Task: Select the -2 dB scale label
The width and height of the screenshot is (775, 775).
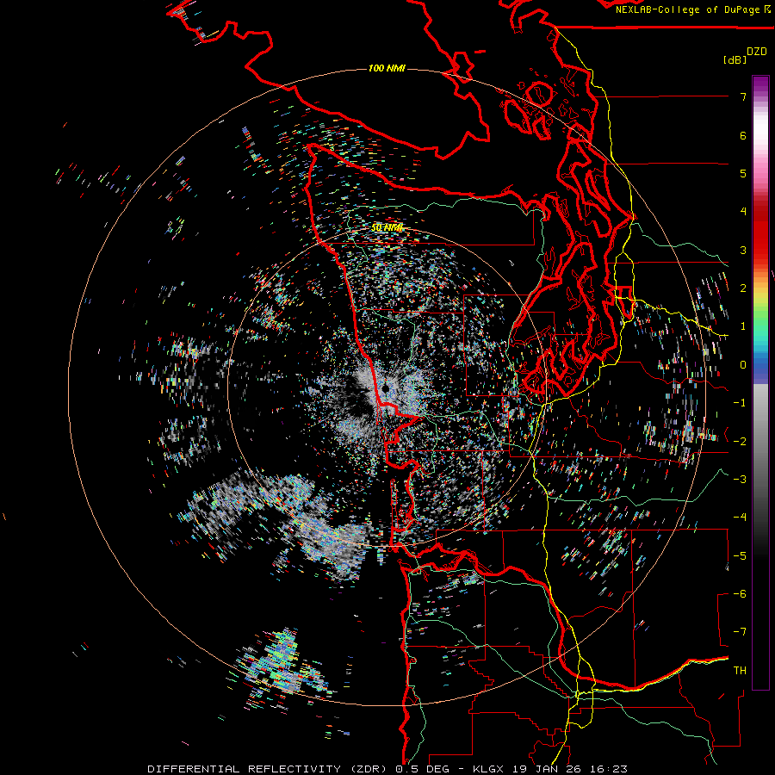Action: (x=740, y=442)
